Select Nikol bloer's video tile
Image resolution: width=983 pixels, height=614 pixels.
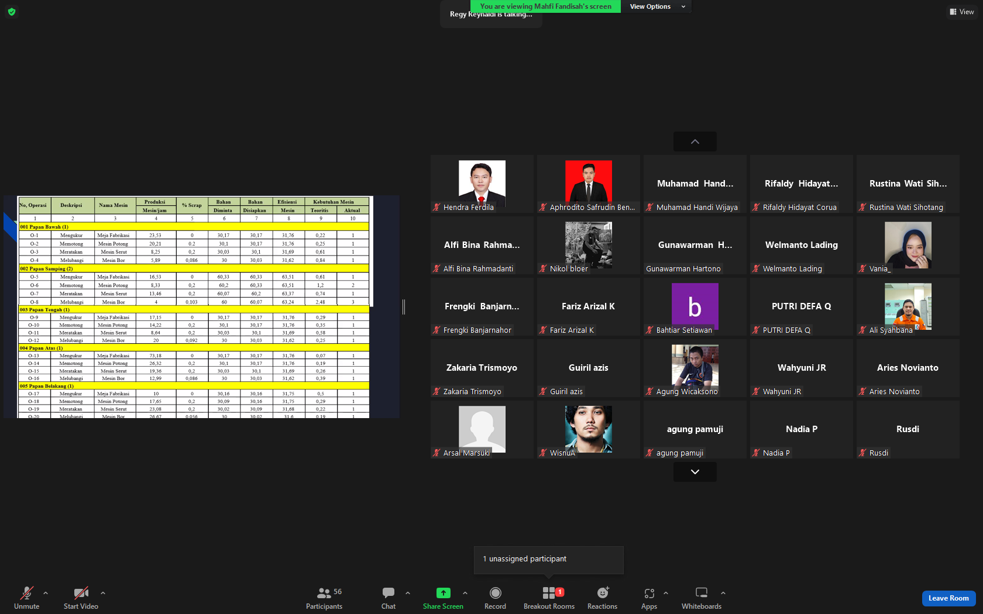tap(589, 246)
